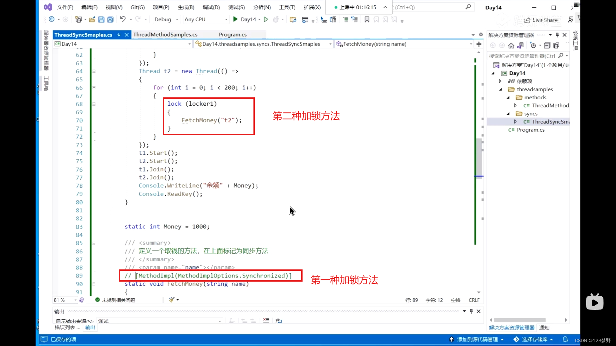The image size is (616, 346).
Task: Click the Solution Explorer search field
Action: [x=522, y=56]
